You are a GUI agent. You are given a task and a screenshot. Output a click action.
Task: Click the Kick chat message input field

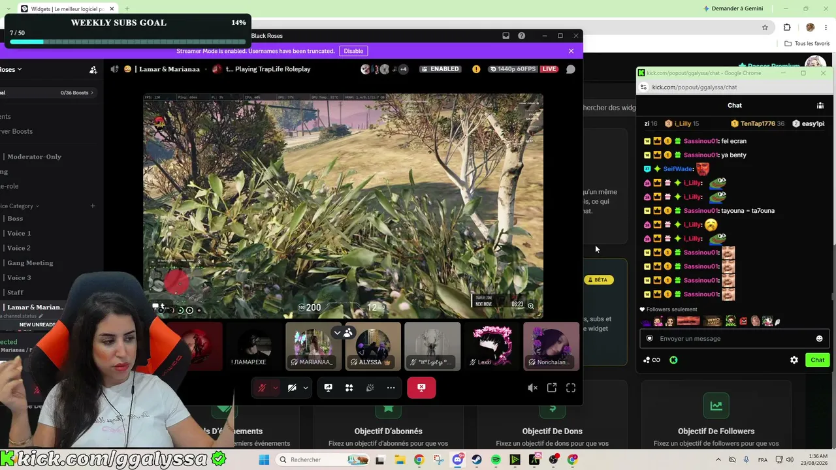point(734,339)
